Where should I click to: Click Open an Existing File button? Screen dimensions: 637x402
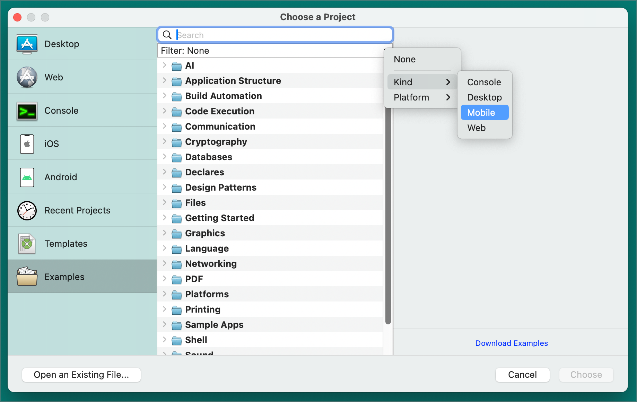click(81, 375)
